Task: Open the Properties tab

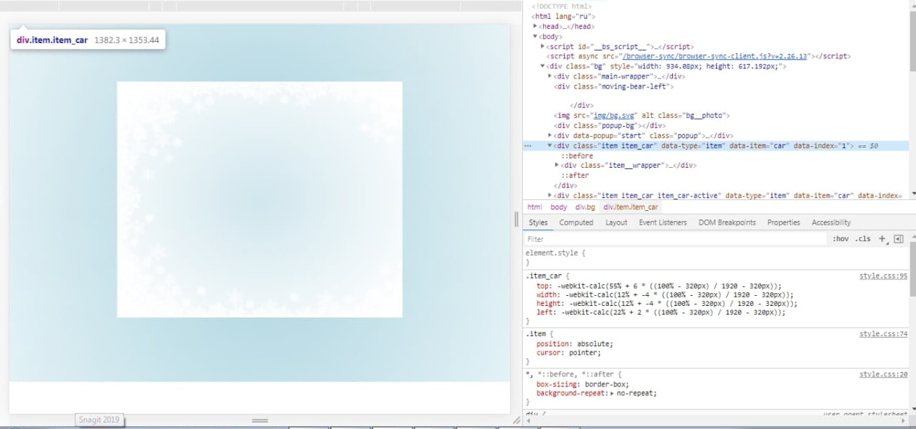Action: point(783,222)
